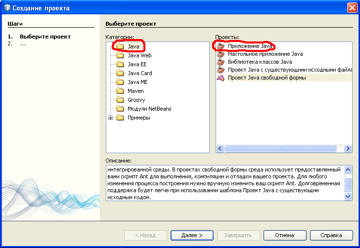Click the Java Card folder icon
Image resolution: width=360 pixels, height=248 pixels.
coord(120,73)
